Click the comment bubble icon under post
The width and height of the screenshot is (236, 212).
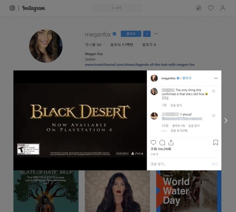pos(162,143)
